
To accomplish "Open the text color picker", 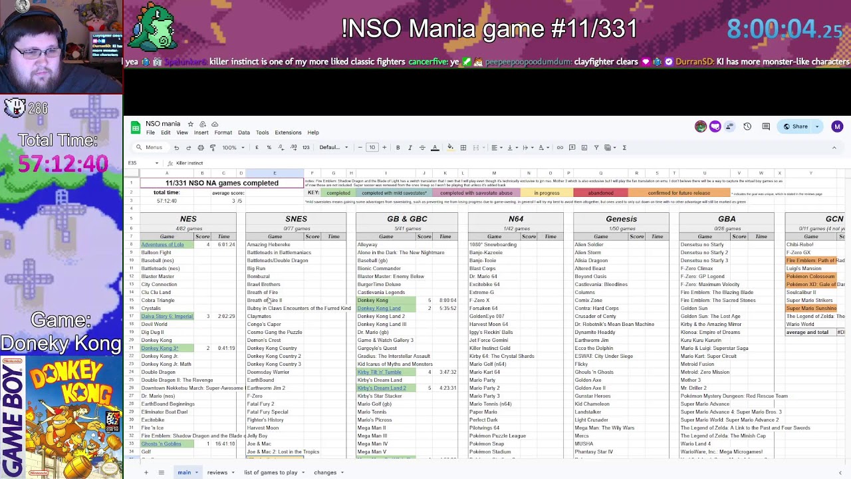I will (x=435, y=148).
